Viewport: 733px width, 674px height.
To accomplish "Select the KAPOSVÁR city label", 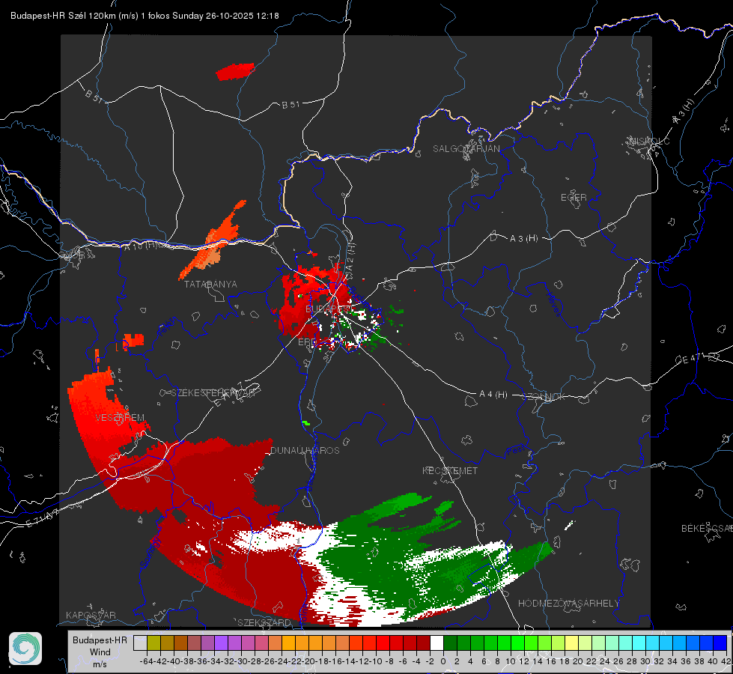I will [91, 615].
